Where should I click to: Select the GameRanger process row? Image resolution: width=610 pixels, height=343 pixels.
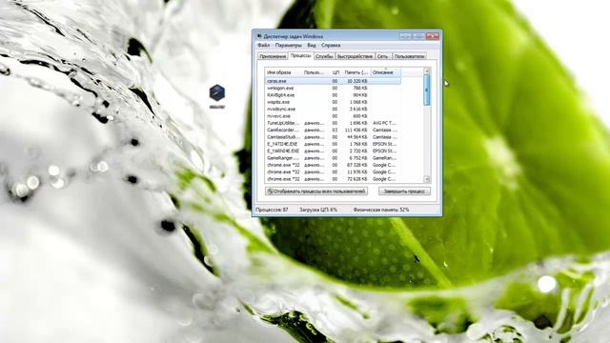(x=333, y=158)
